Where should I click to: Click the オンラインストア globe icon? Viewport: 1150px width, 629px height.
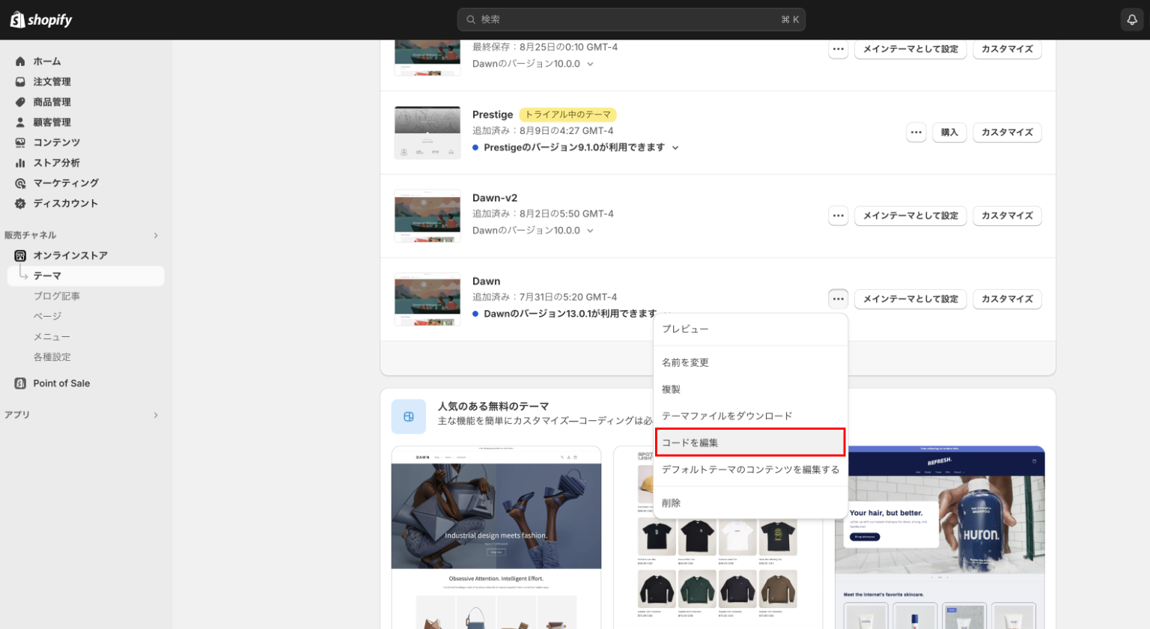click(20, 255)
